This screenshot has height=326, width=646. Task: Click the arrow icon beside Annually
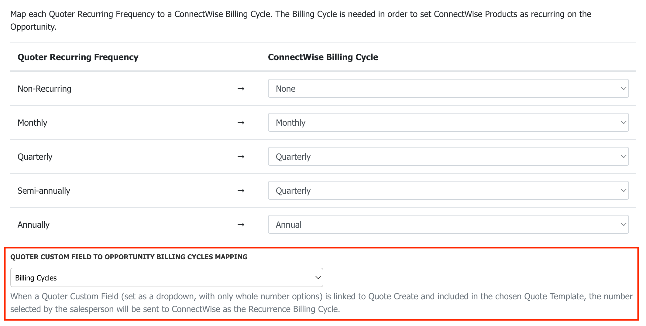point(241,225)
